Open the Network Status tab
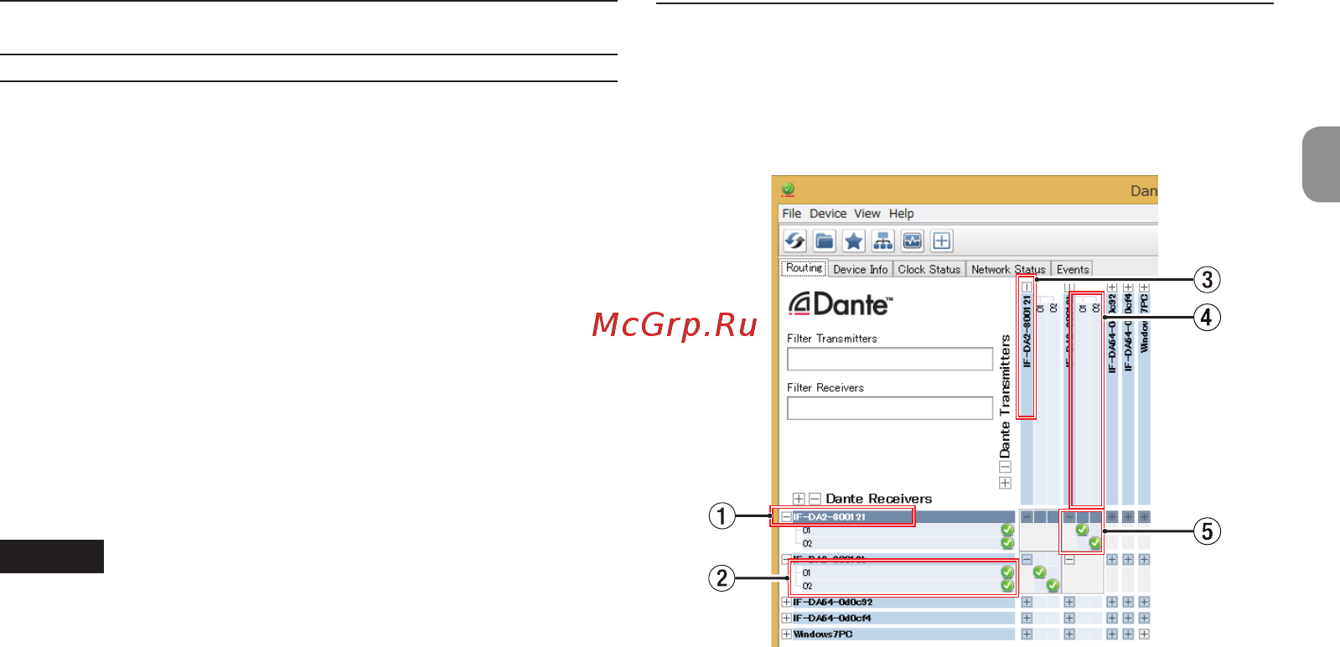This screenshot has width=1340, height=647. [1009, 269]
